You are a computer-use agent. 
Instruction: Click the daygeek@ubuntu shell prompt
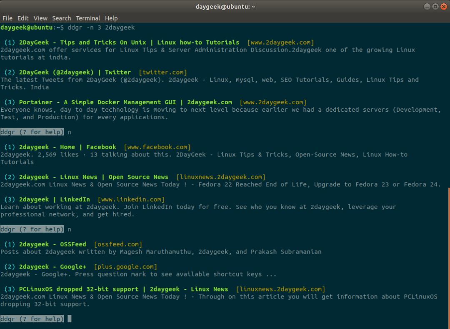tap(32, 28)
